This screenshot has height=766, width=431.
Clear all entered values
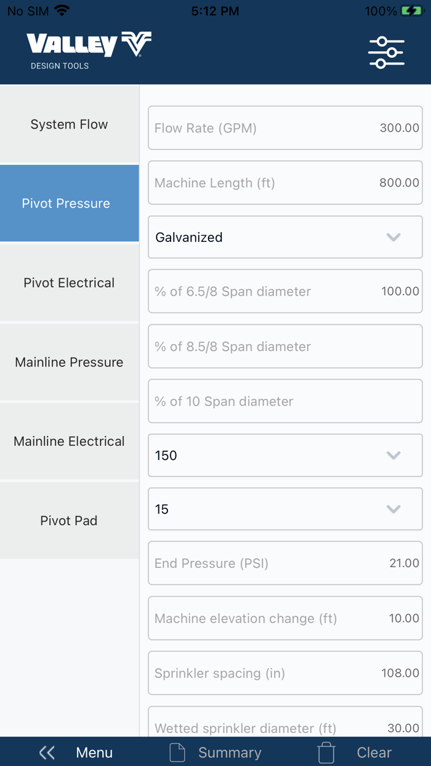[x=374, y=752]
